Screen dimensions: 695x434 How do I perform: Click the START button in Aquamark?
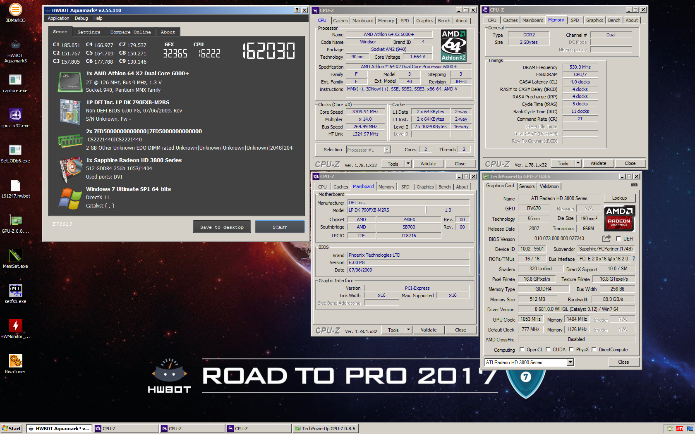(x=280, y=227)
